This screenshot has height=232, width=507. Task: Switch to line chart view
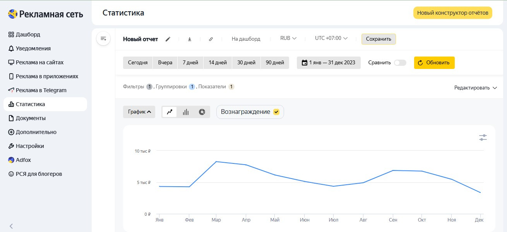click(170, 112)
